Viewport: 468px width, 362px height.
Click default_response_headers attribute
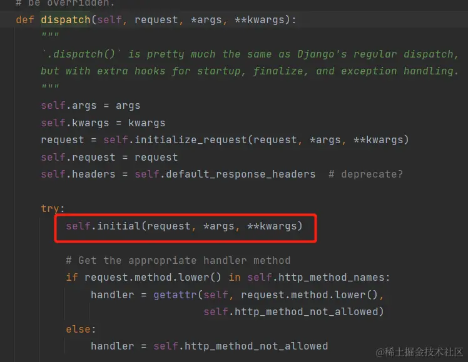[240, 174]
